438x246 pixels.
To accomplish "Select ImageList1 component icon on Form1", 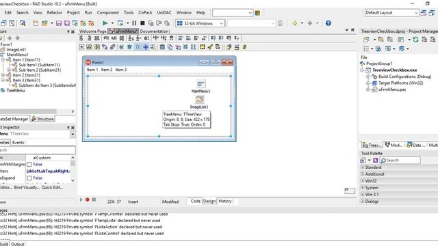I will [x=199, y=100].
